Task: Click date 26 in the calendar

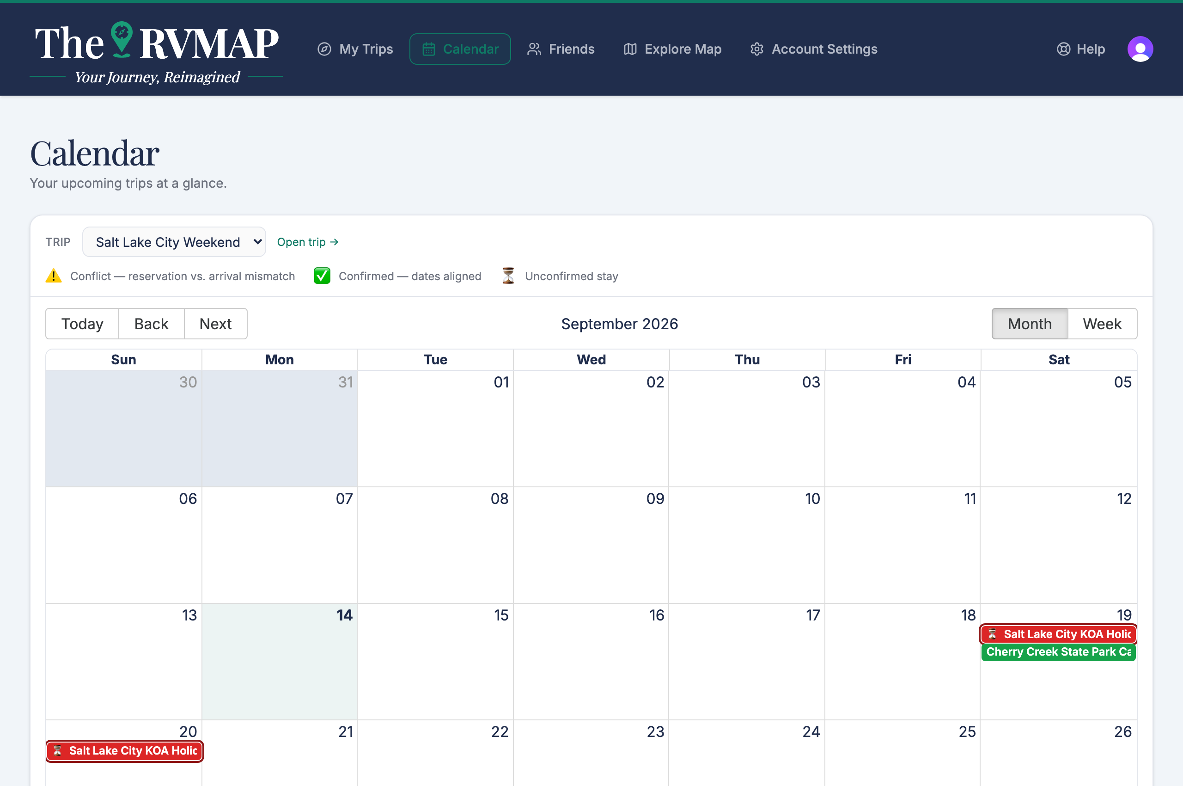Action: (x=1123, y=731)
